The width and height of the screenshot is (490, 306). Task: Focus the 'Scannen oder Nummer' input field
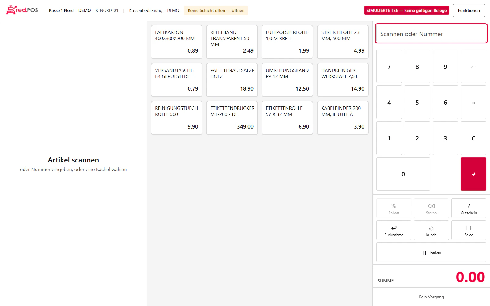[x=431, y=34]
